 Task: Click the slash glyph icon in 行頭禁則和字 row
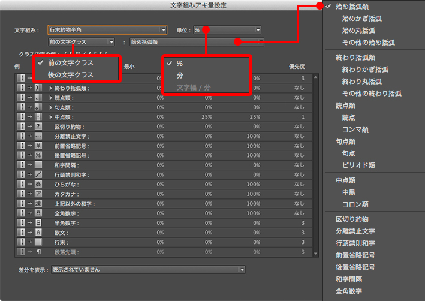pyautogui.click(x=38, y=174)
